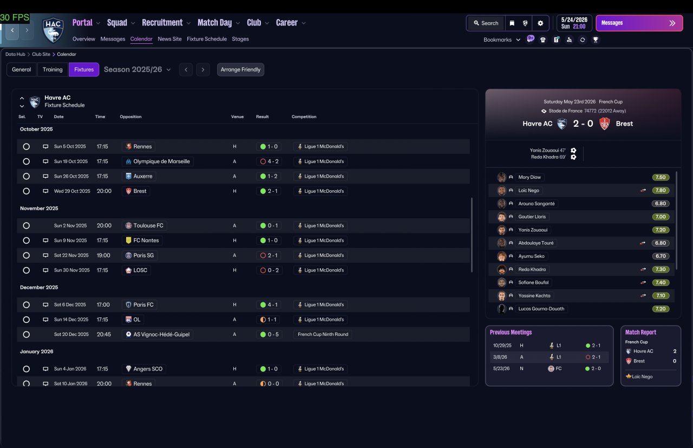Screen dimensions: 693x448
Task: Click substitution arrow icon beside Reda Khadra
Action: point(643,269)
